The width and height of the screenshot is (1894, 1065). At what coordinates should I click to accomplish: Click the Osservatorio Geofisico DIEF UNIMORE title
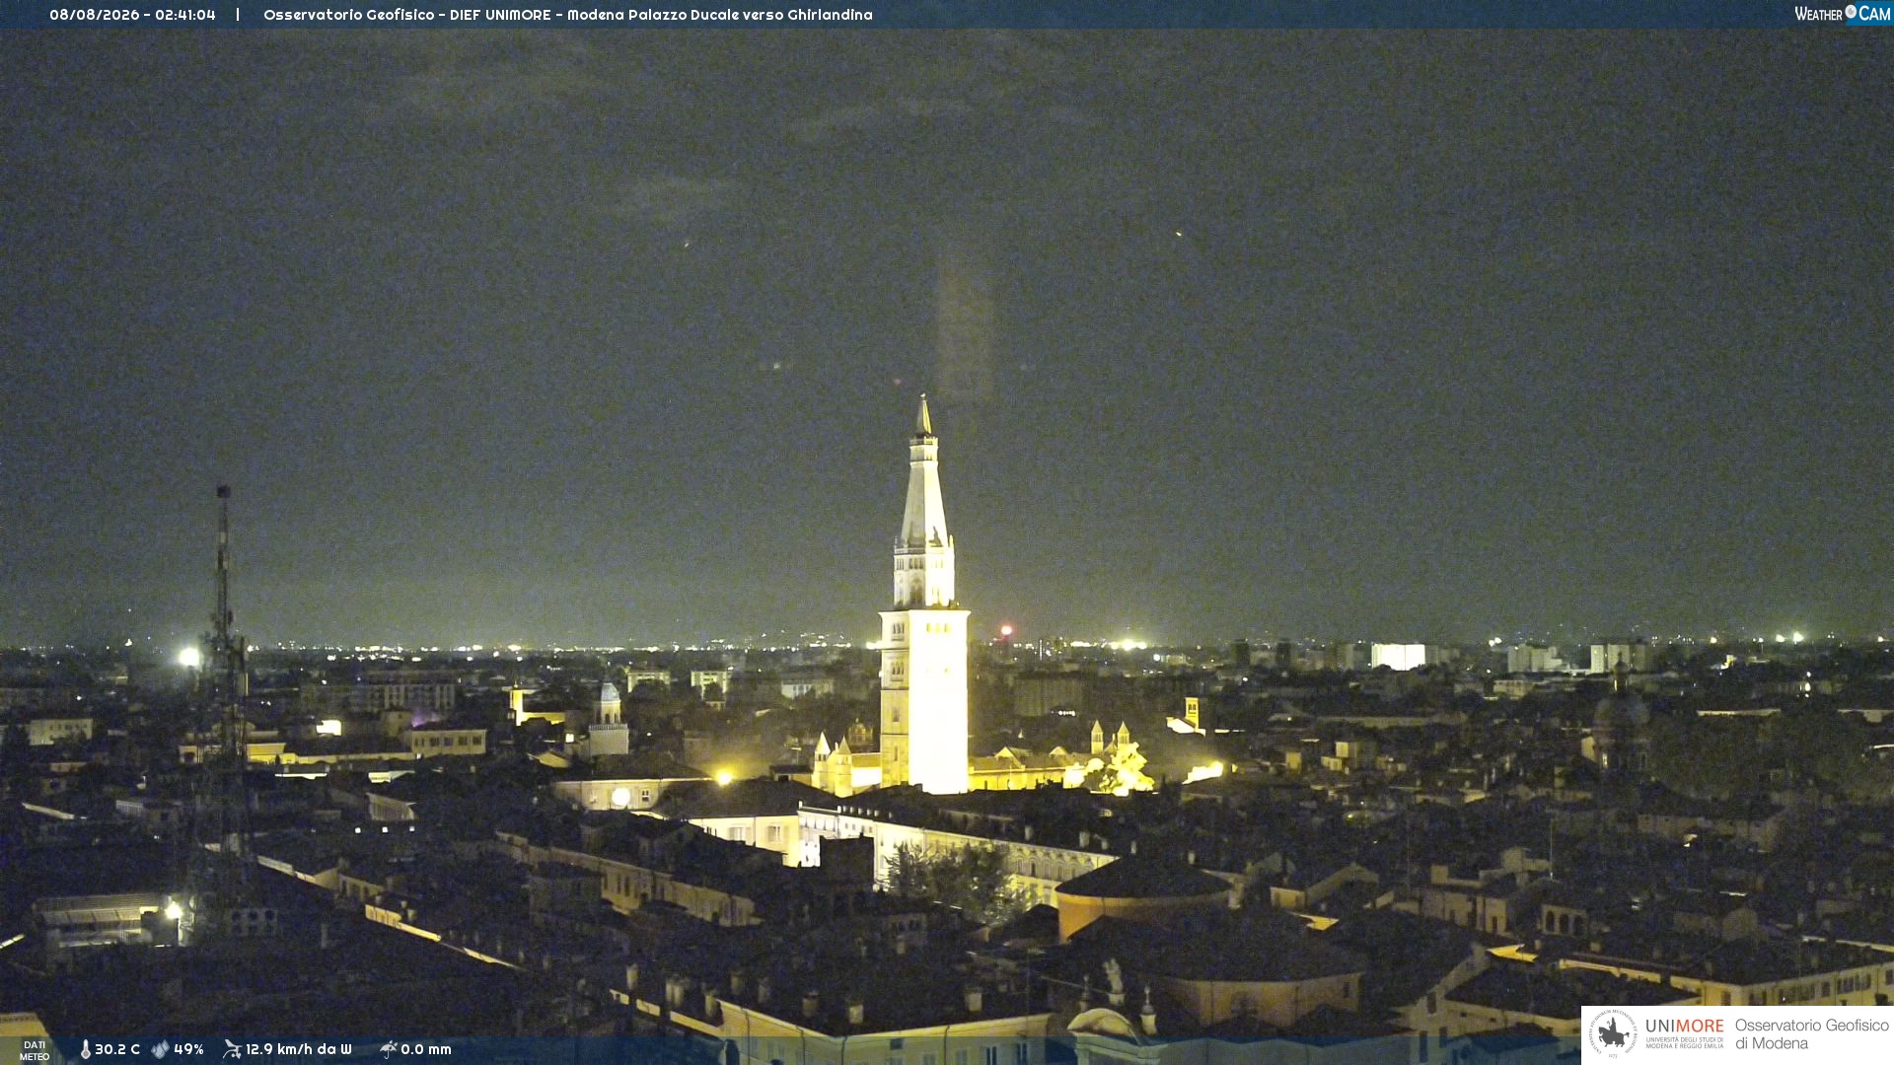[x=568, y=15]
